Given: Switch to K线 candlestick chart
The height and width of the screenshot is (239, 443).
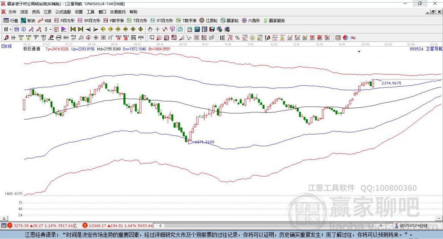Looking at the screenshot, I should click(x=45, y=21).
